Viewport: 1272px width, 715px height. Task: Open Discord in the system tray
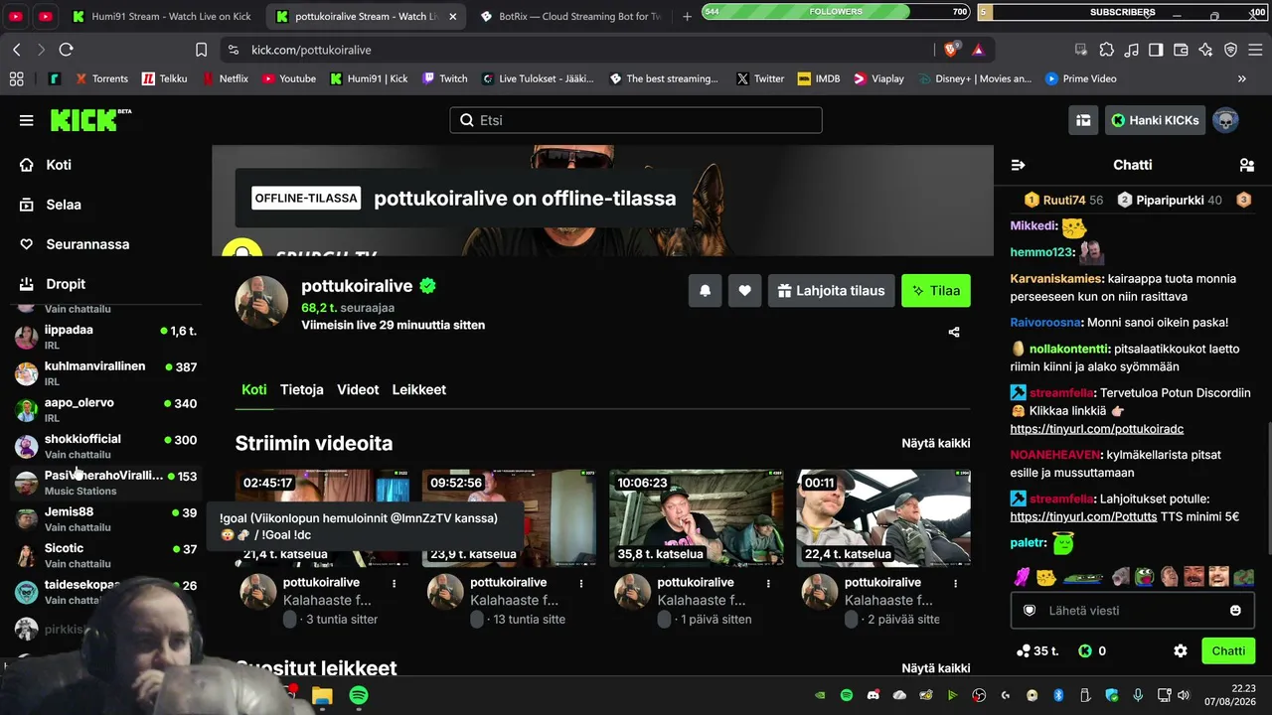tap(874, 695)
